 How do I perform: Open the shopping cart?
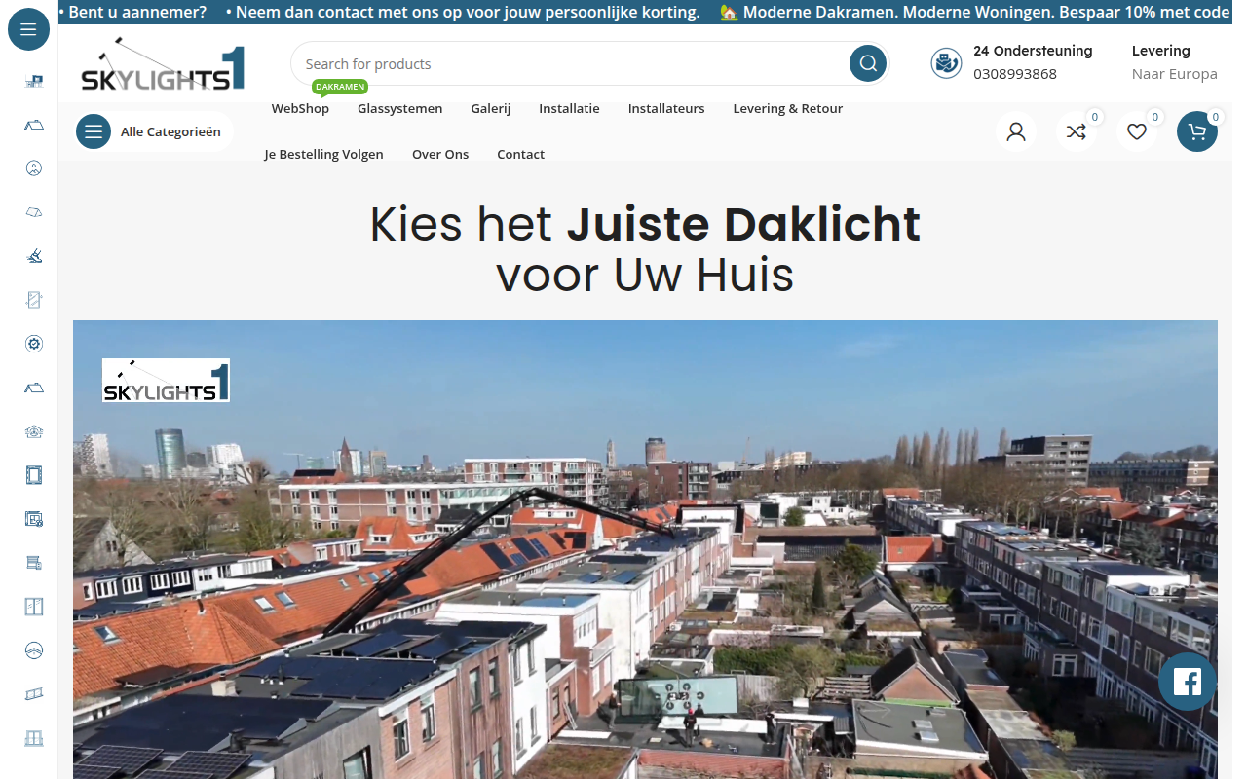[1197, 131]
